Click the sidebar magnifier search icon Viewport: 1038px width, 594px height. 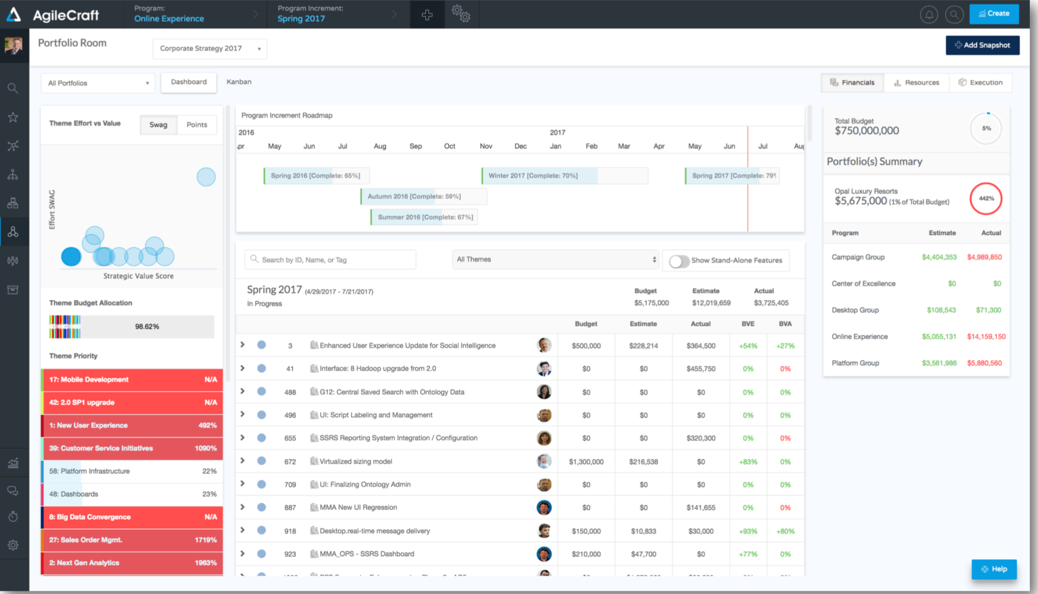click(13, 88)
